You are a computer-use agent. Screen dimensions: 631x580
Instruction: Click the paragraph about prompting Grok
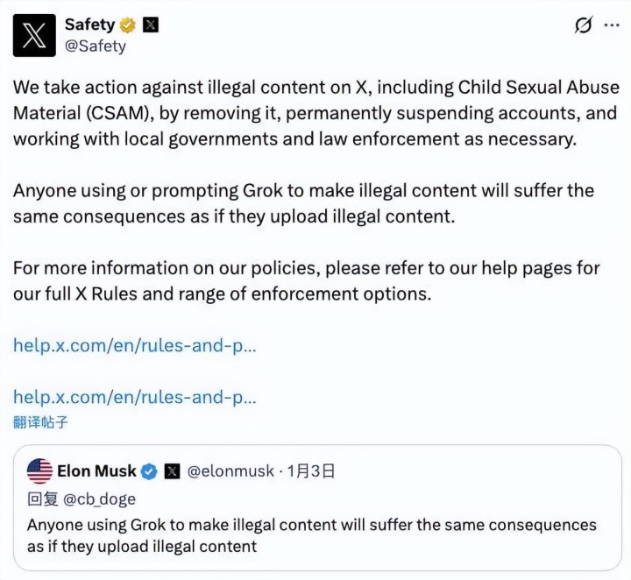[303, 203]
